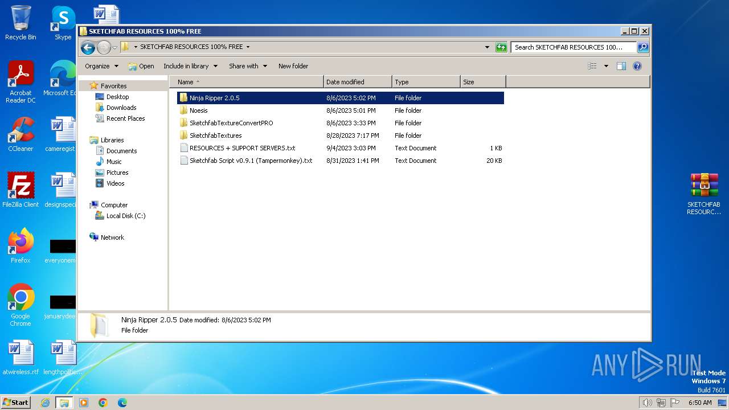This screenshot has width=729, height=410.
Task: Select Downloads in Favorites sidebar
Action: [121, 108]
